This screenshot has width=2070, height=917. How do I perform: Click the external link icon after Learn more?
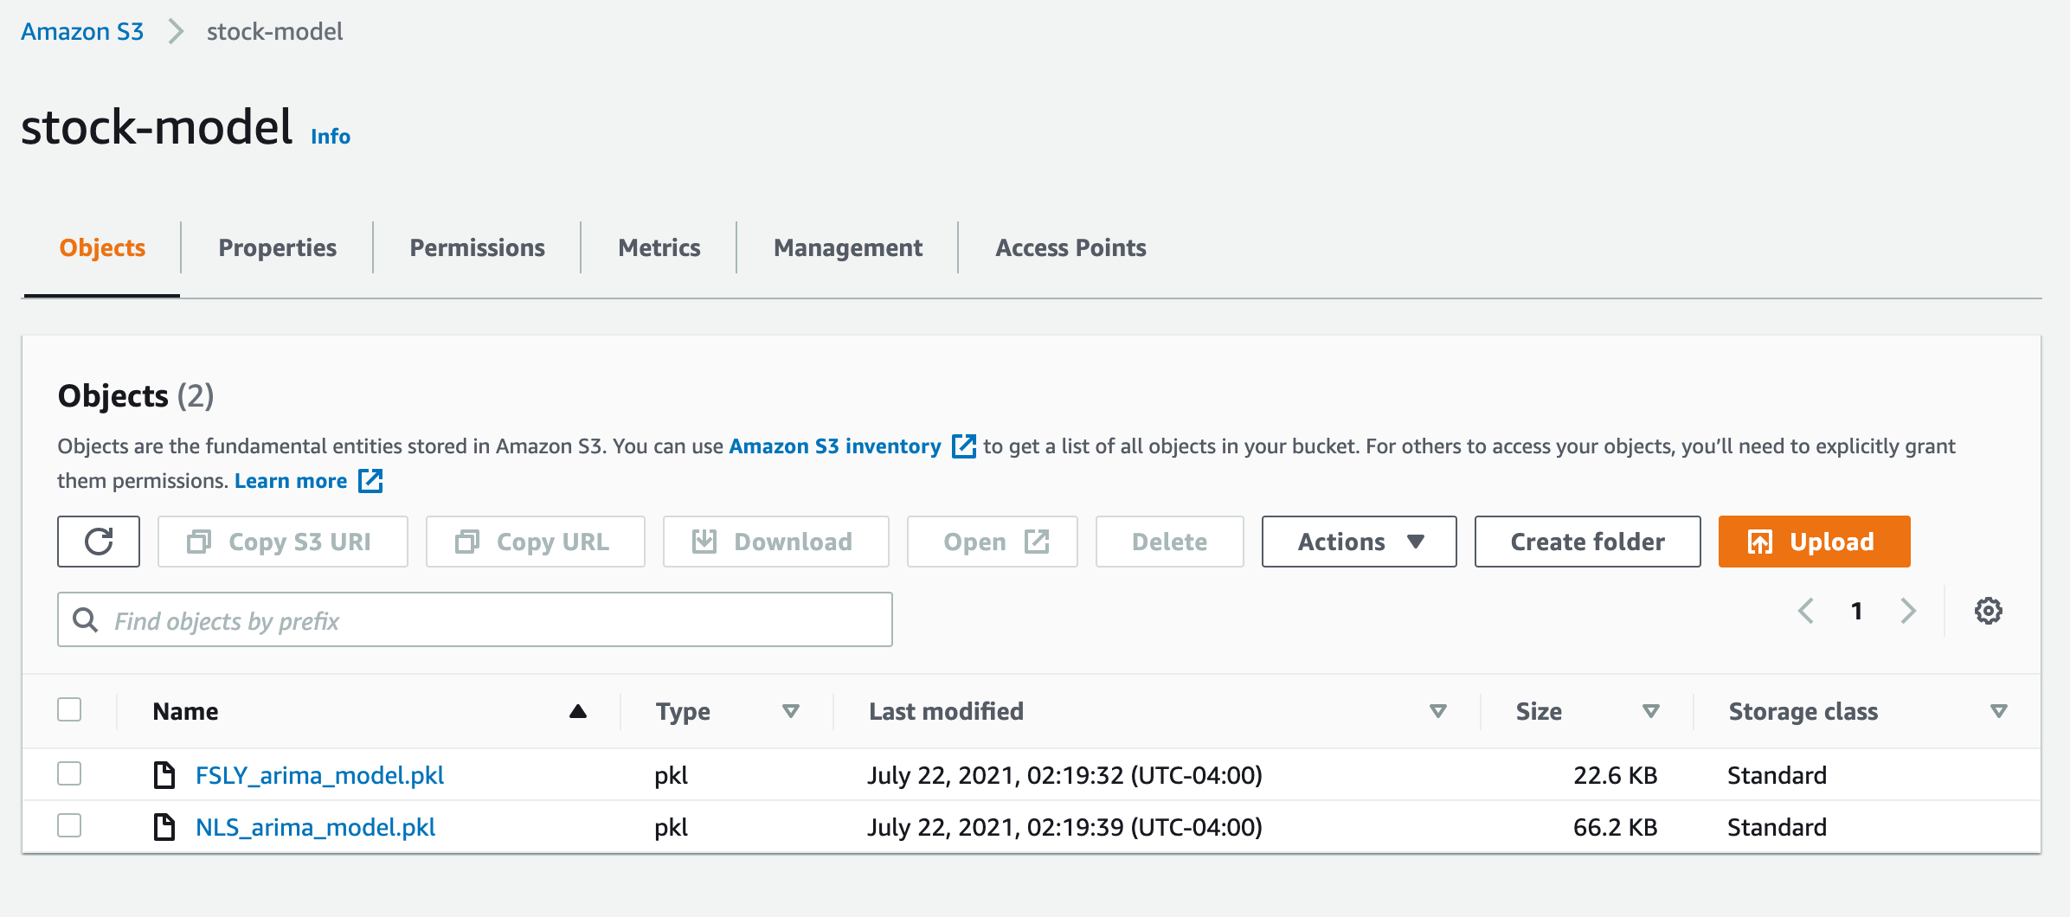[370, 481]
